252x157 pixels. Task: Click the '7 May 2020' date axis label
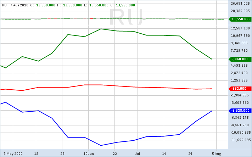(13, 154)
